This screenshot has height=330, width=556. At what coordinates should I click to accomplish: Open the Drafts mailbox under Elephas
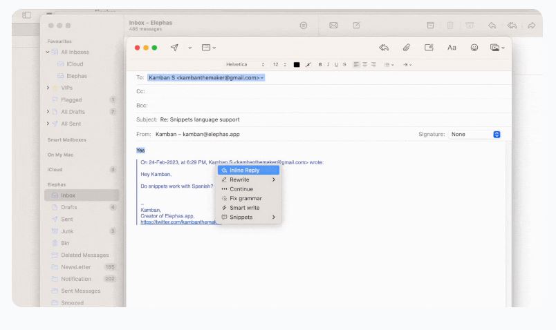tap(82, 207)
